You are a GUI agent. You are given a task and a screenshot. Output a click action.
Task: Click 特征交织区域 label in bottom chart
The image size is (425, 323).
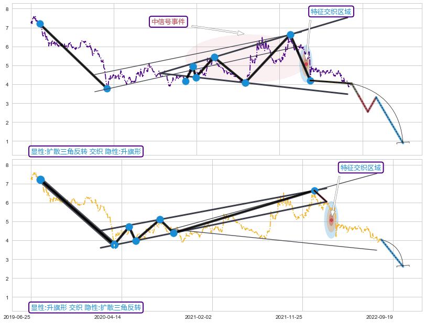click(361, 168)
